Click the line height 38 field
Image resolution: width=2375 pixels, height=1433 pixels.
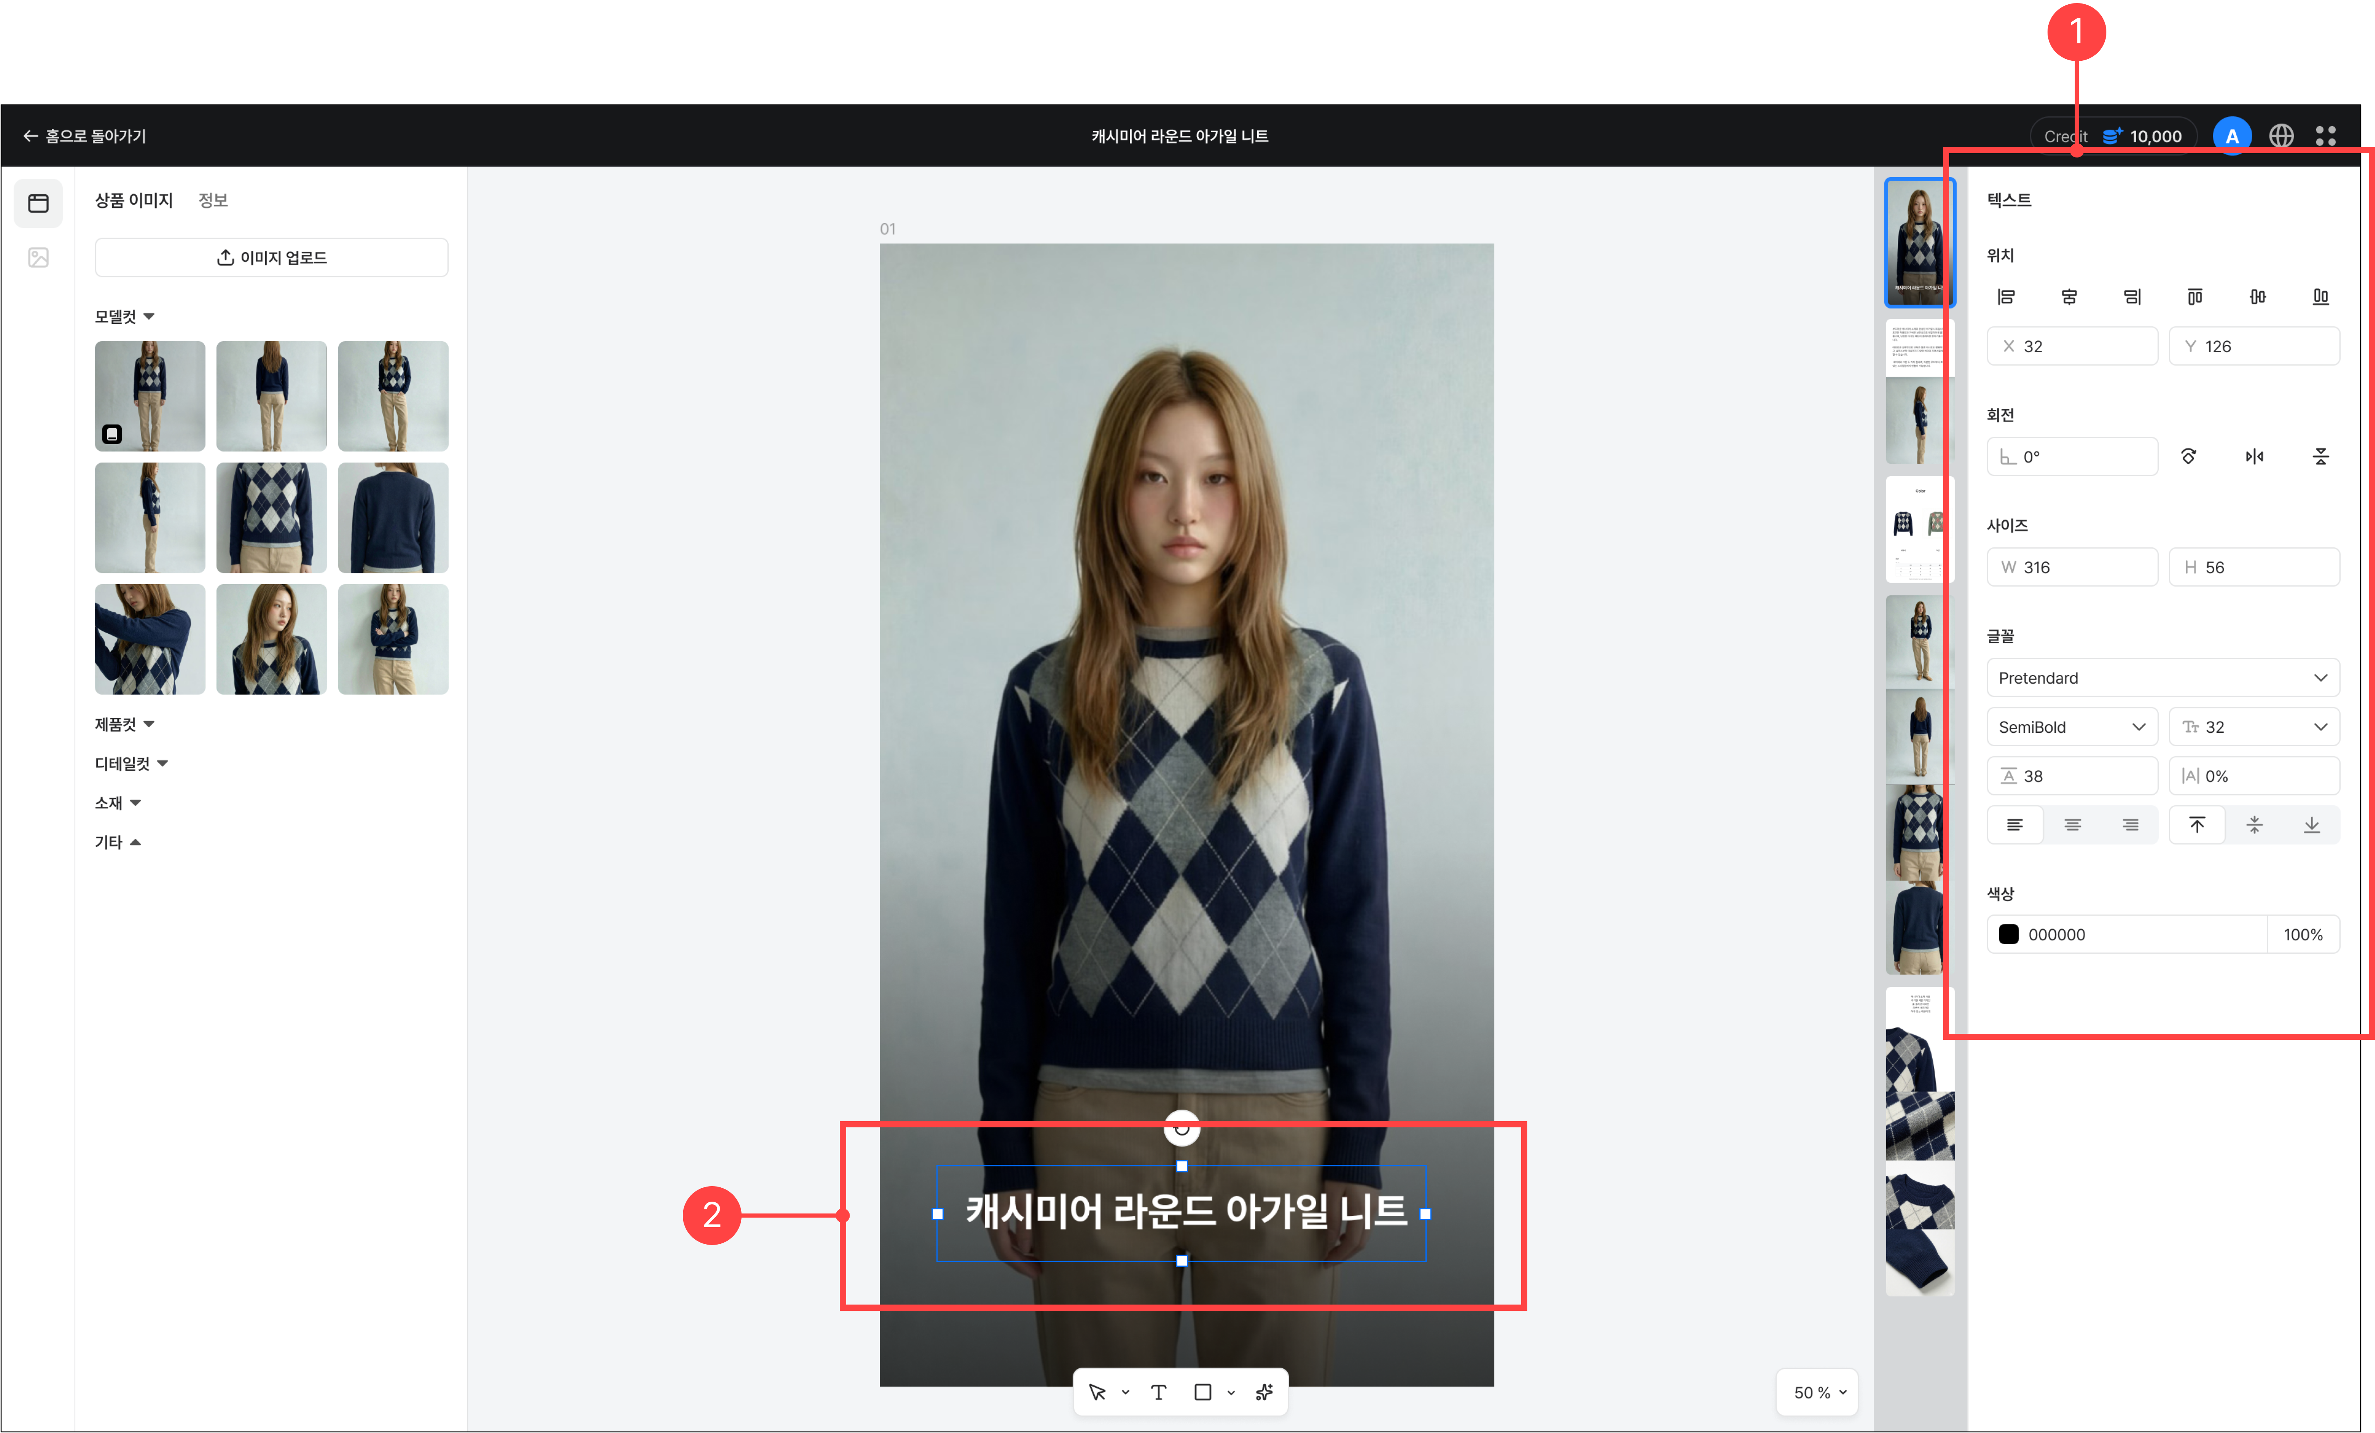click(x=2072, y=776)
